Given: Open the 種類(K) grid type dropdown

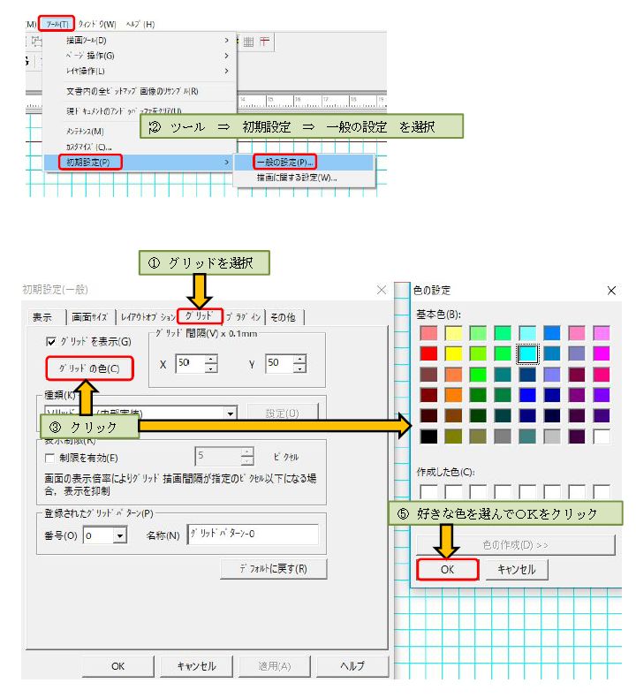Looking at the screenshot, I should (230, 413).
